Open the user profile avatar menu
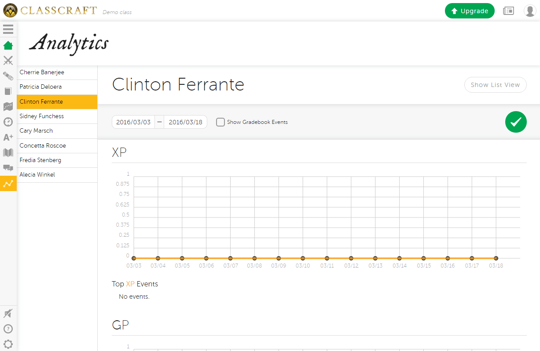Viewport: 540px width, 351px height. (530, 11)
